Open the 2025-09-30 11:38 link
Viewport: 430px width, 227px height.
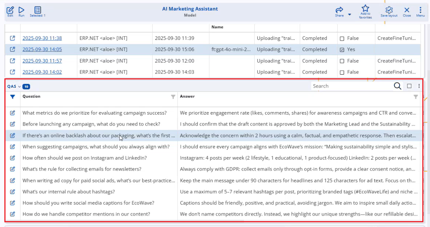(42, 38)
